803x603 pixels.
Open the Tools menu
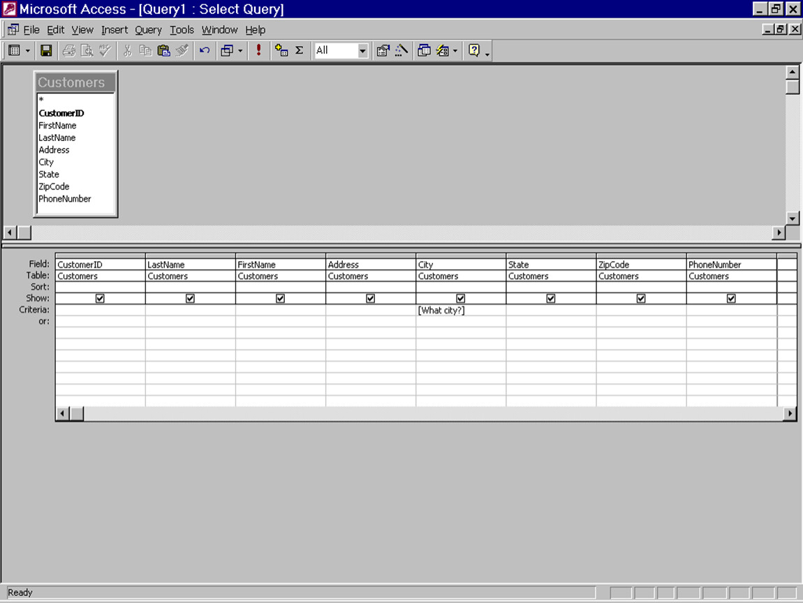[x=182, y=30]
